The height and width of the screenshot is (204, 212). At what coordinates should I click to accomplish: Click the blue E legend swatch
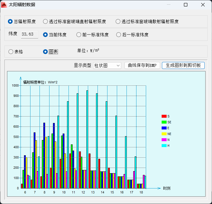164,128
